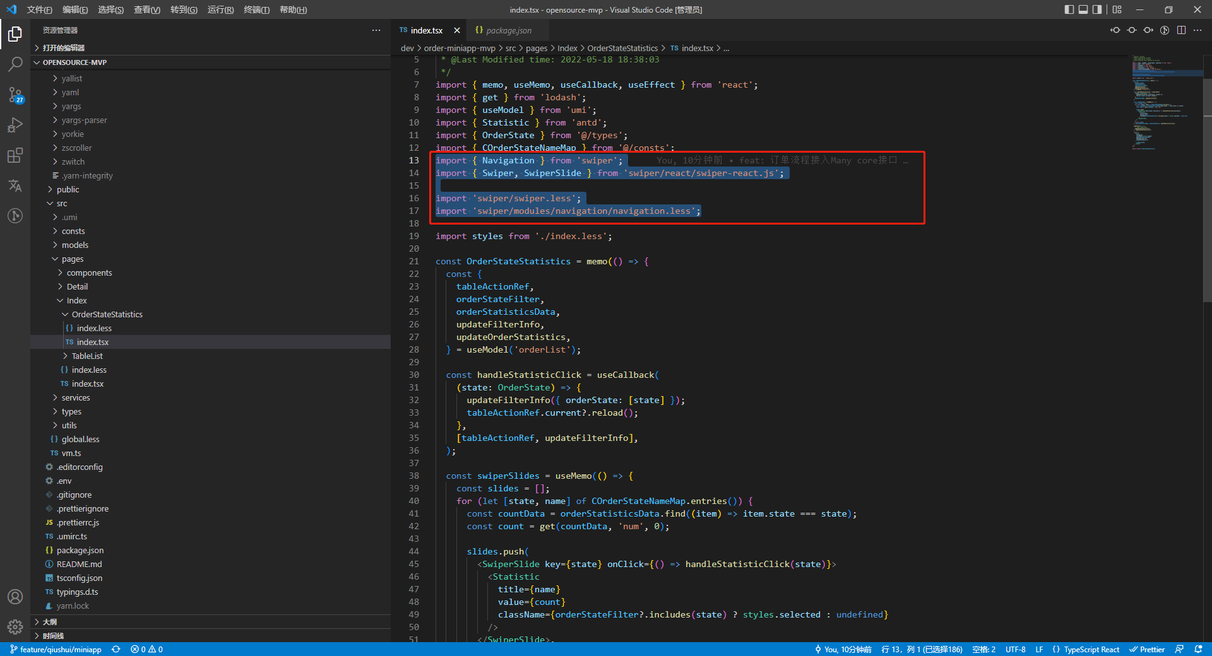Refresh the Git branch via sync icon in status bar

point(116,649)
